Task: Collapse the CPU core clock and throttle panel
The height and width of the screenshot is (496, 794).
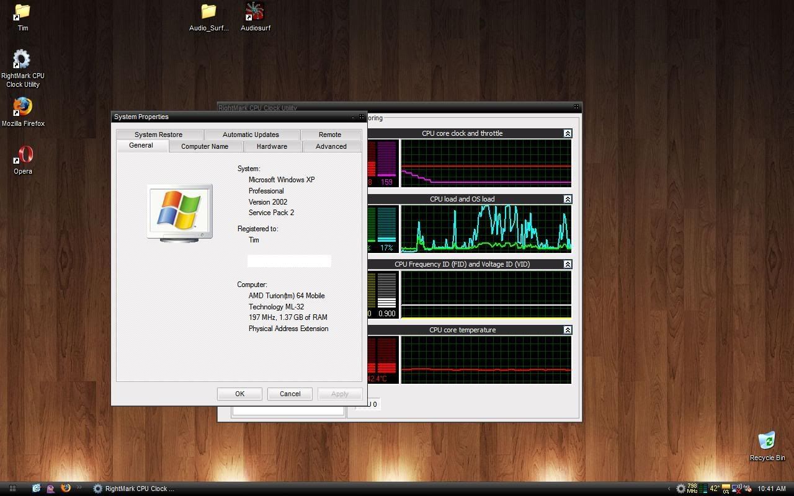Action: coord(568,133)
